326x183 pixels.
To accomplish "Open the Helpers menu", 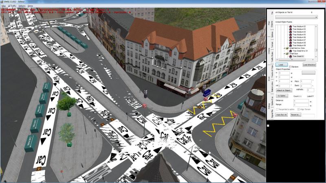I will pos(22,6).
